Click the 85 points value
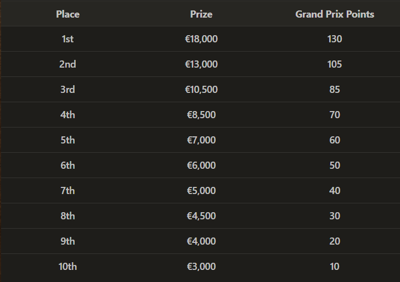400x282 pixels. click(335, 90)
